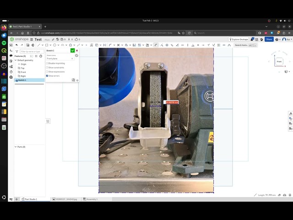
Task: Redo with the toolbar redo arrow
Action: tap(22, 45)
